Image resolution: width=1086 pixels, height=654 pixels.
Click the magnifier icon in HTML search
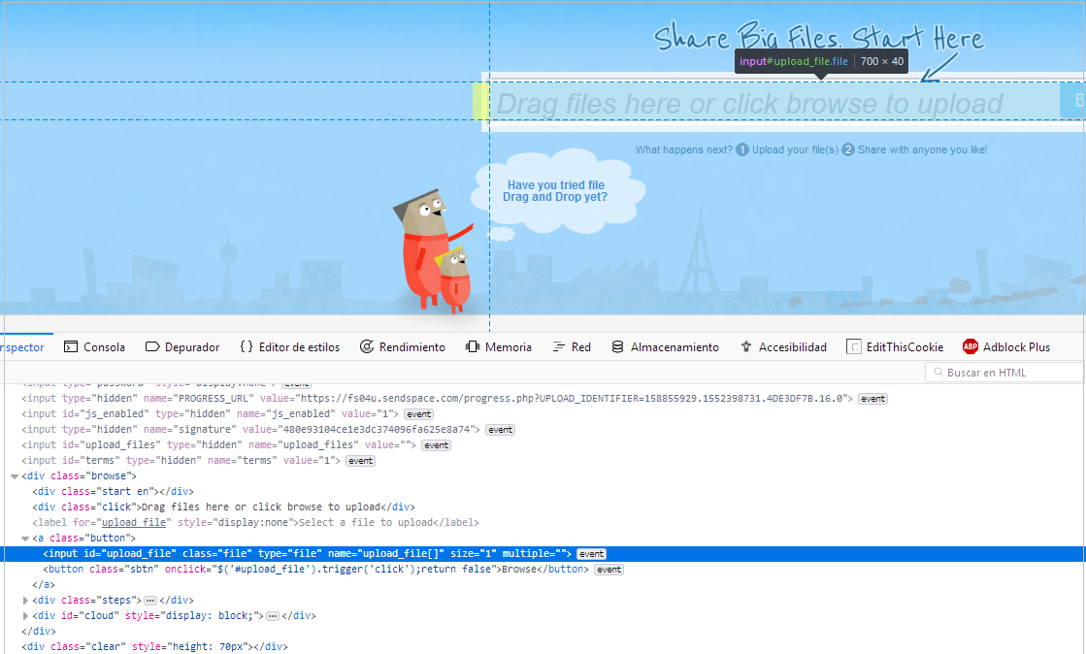pos(938,373)
